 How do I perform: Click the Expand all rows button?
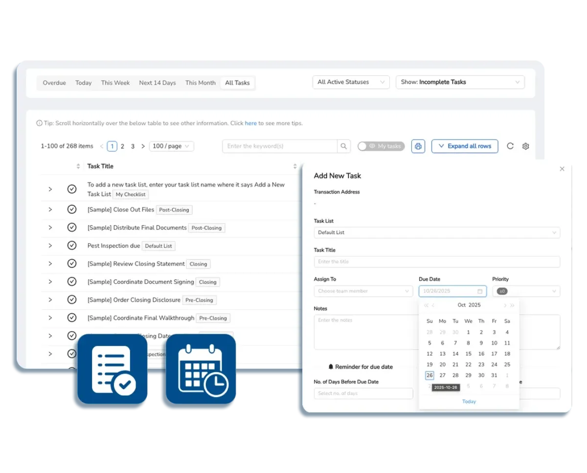click(x=465, y=146)
